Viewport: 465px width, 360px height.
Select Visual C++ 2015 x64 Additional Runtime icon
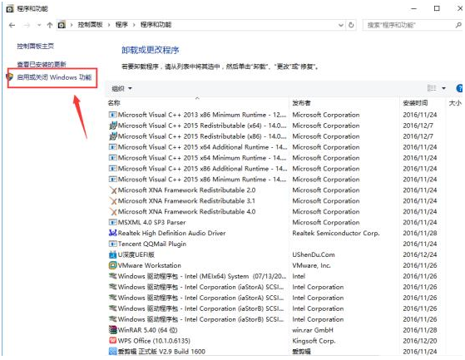click(112, 147)
